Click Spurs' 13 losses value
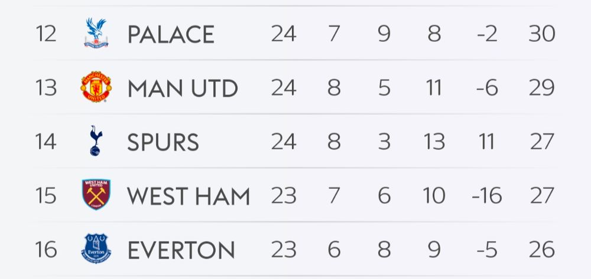Image resolution: width=591 pixels, height=279 pixels. [434, 142]
